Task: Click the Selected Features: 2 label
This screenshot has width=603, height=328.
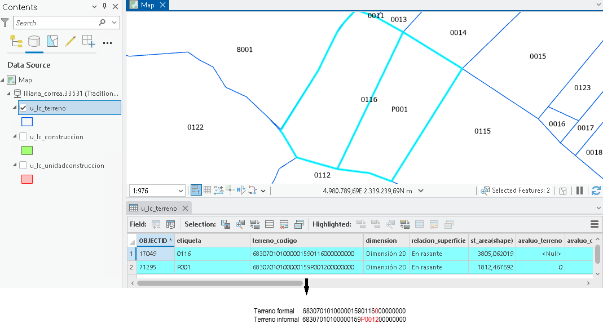Action: point(521,190)
